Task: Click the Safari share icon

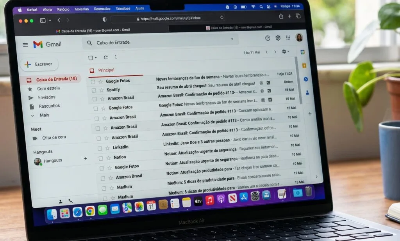Action: point(281,16)
